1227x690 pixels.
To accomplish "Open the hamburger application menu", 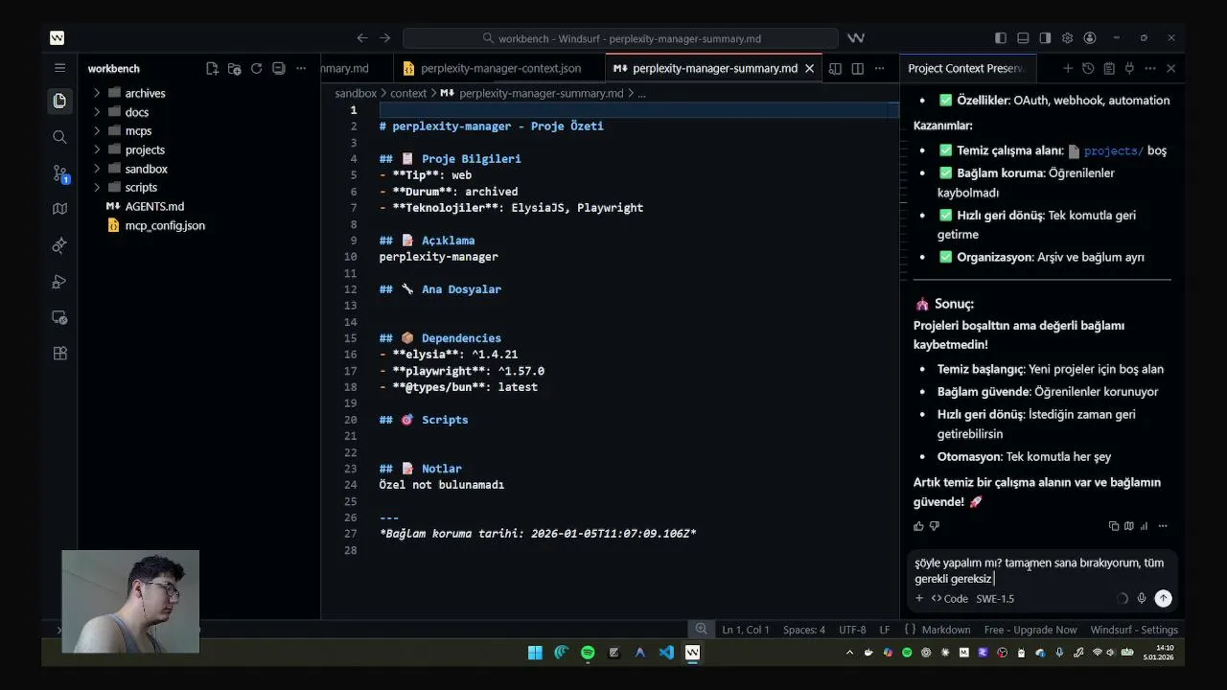I will coord(59,68).
